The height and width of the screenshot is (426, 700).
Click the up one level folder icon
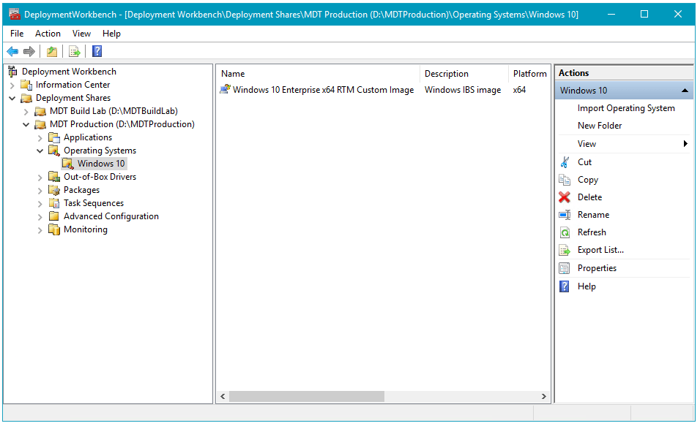click(51, 51)
